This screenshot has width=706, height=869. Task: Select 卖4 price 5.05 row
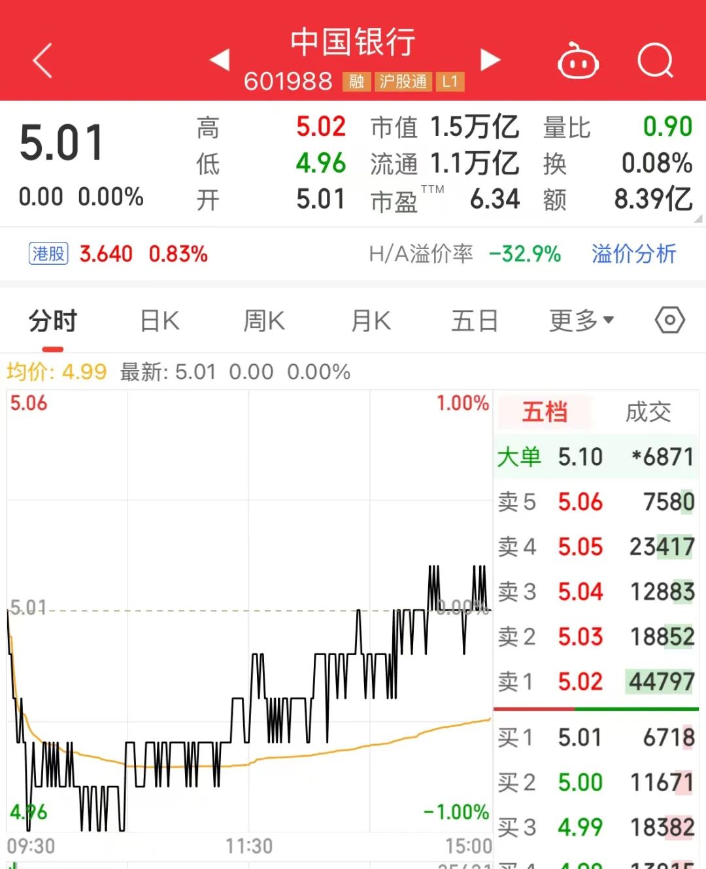[x=596, y=547]
